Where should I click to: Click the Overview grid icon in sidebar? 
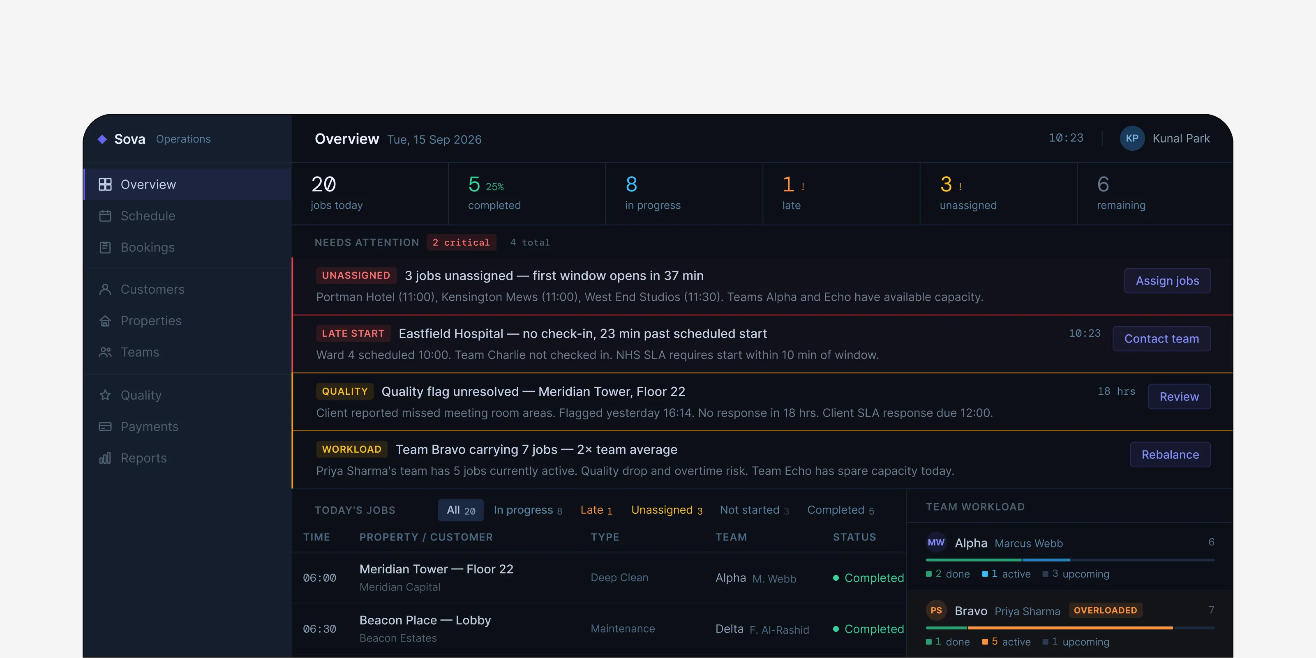pos(105,184)
